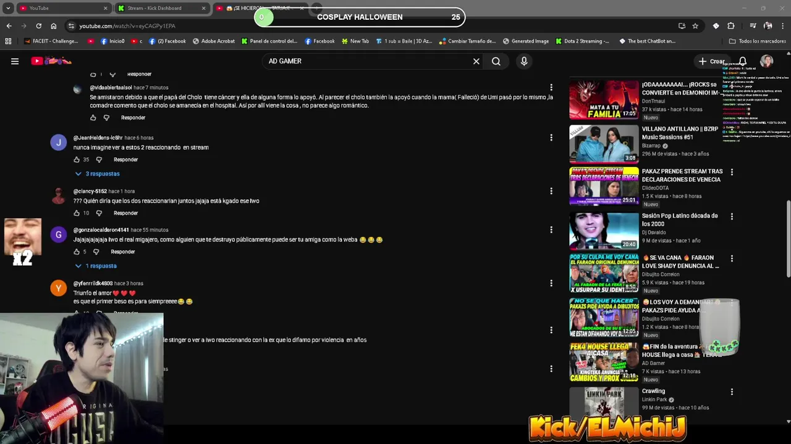Click the Crear create button
Viewport: 791px width, 444px height.
[x=711, y=61]
